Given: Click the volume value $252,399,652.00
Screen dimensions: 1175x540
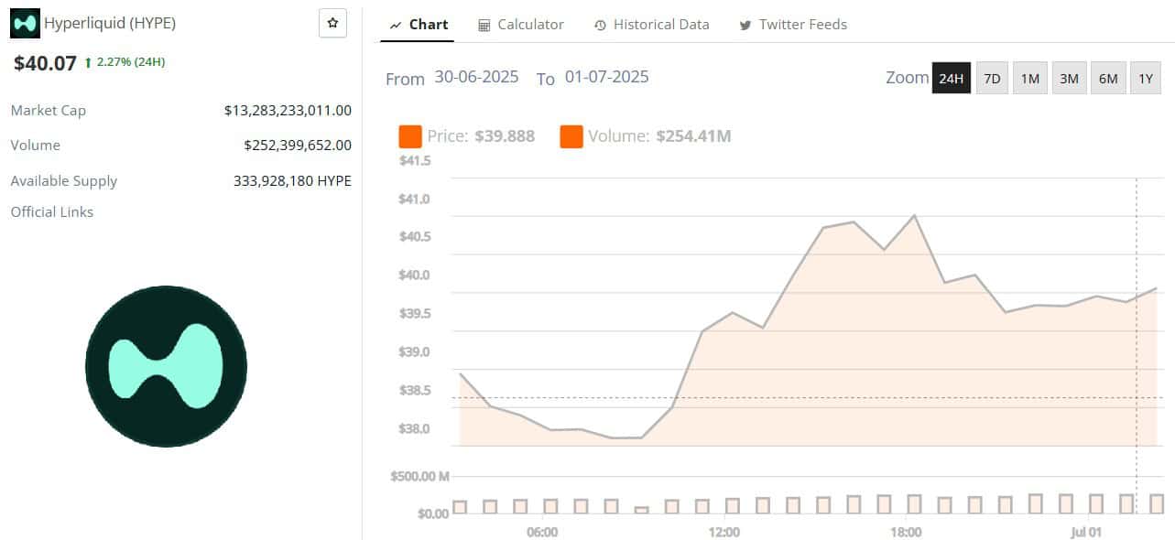Looking at the screenshot, I should [298, 145].
